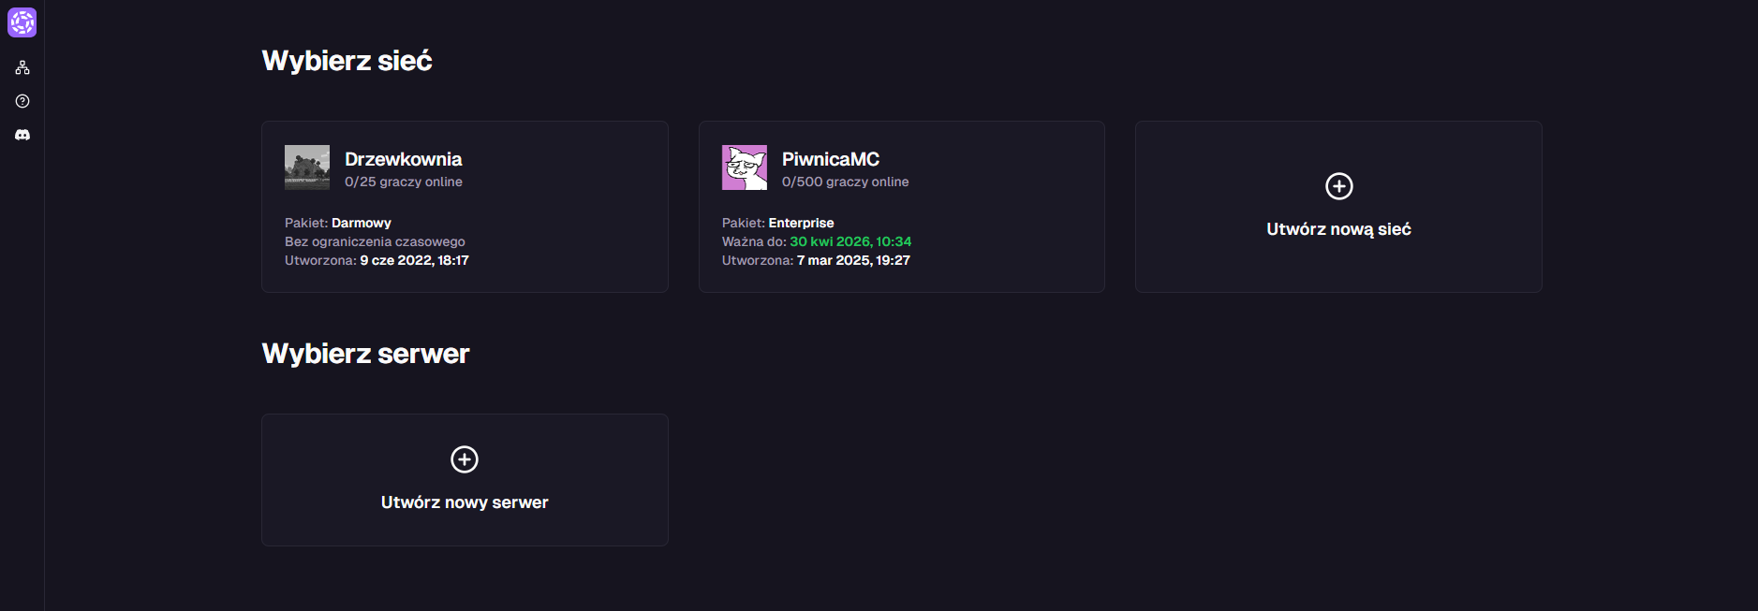Click the green expiry date 30 kwi 2026
The height and width of the screenshot is (611, 1758).
849,241
